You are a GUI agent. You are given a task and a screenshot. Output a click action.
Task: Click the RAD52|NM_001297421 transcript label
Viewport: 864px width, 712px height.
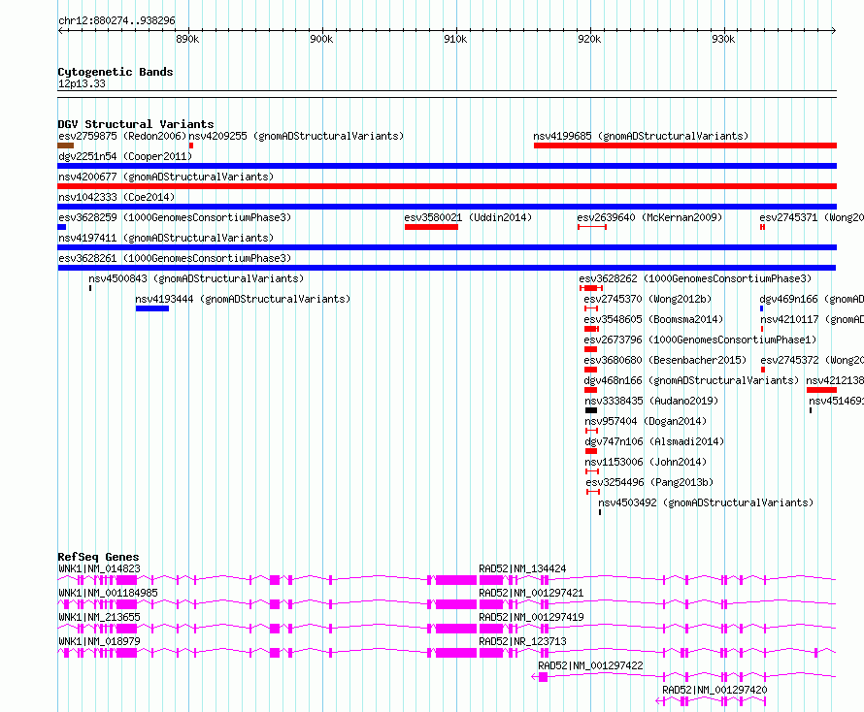tap(531, 593)
